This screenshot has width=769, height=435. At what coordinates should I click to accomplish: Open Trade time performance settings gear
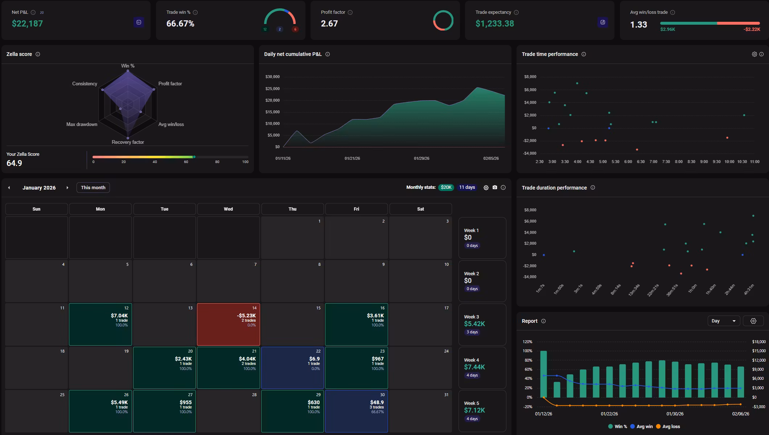click(754, 54)
